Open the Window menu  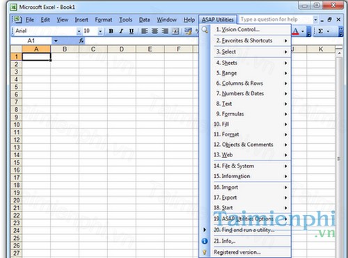coord(166,19)
